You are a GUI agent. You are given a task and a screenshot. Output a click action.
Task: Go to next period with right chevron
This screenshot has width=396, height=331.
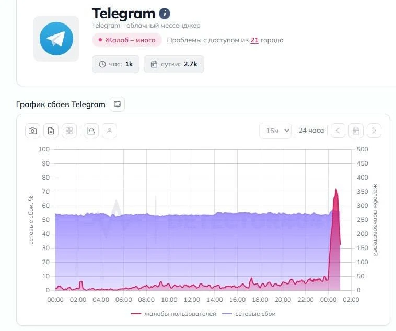click(374, 131)
